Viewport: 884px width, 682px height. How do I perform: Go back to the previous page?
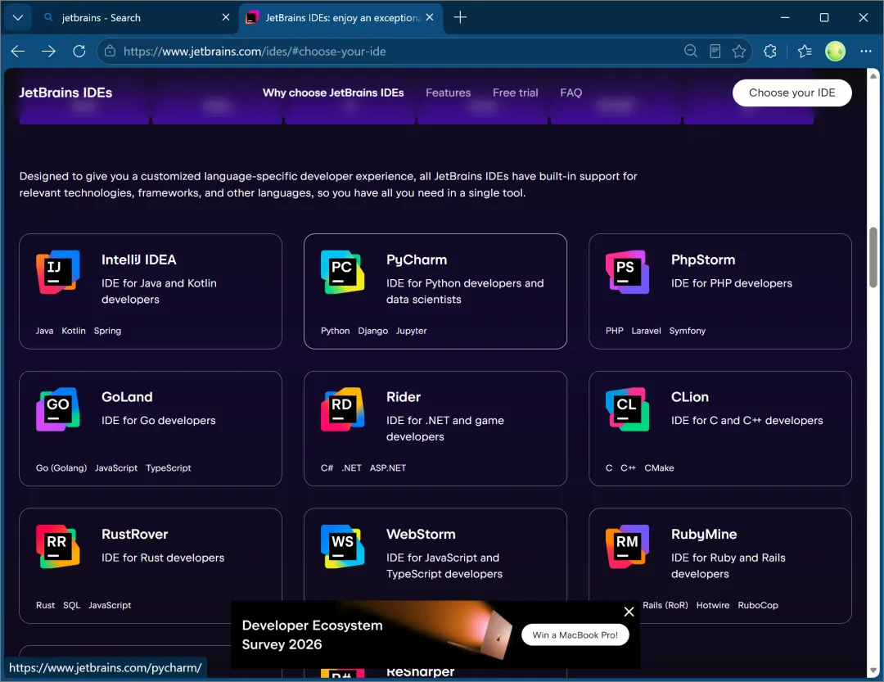click(18, 52)
